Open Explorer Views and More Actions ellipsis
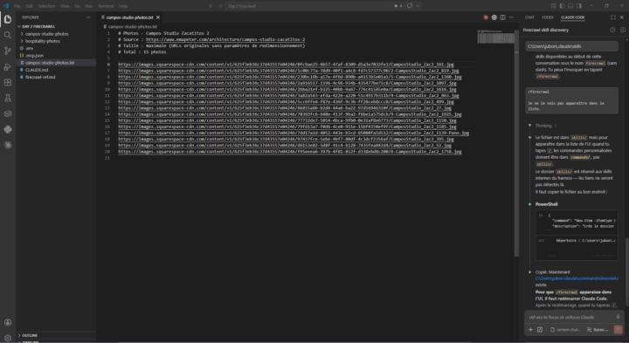629x343 pixels. [x=88, y=17]
